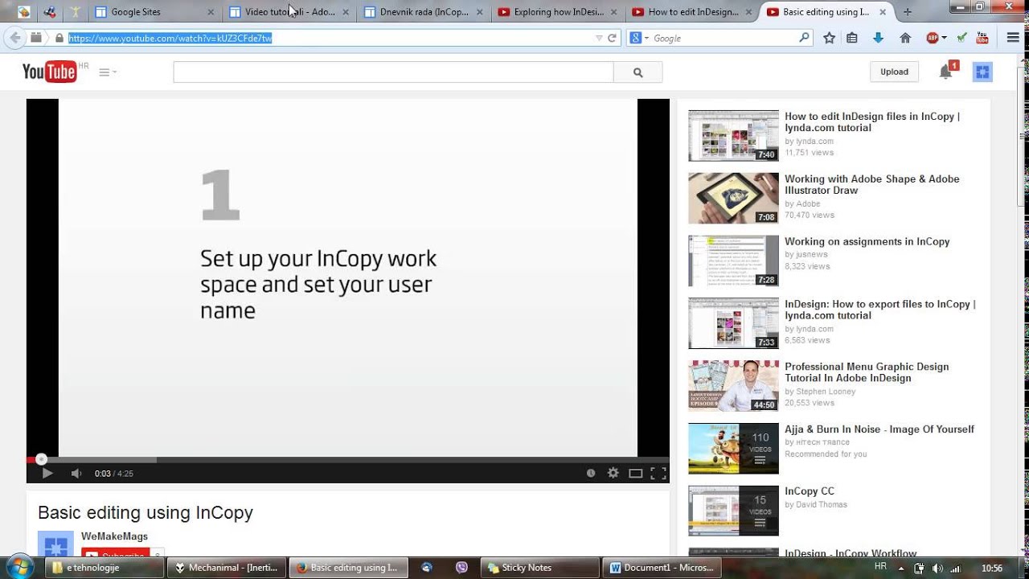
Task: Open thumbnail for How to edit InDesign files
Action: [x=733, y=135]
